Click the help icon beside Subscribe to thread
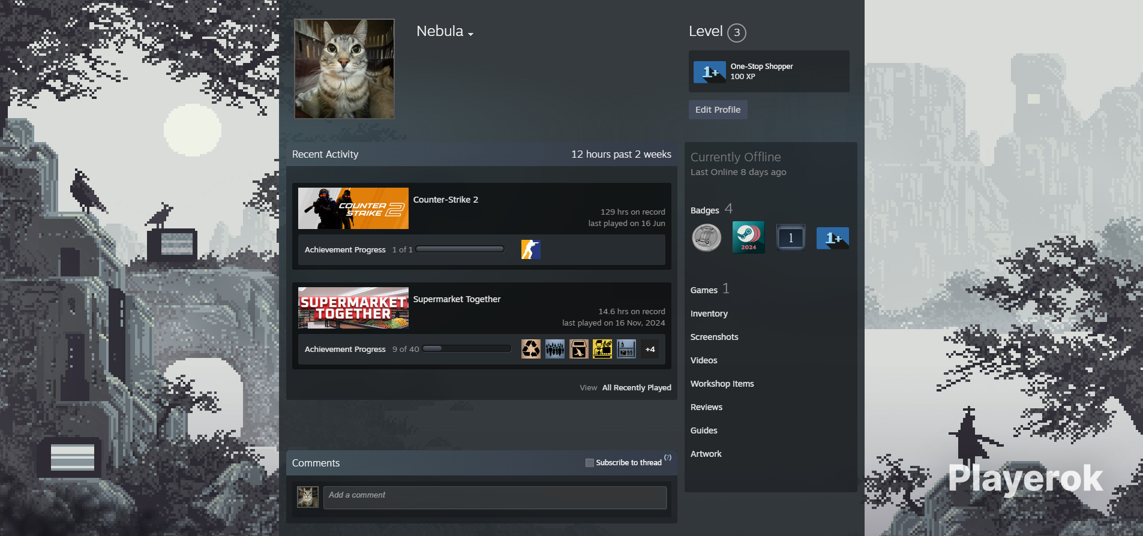Image resolution: width=1143 pixels, height=536 pixels. (x=668, y=457)
